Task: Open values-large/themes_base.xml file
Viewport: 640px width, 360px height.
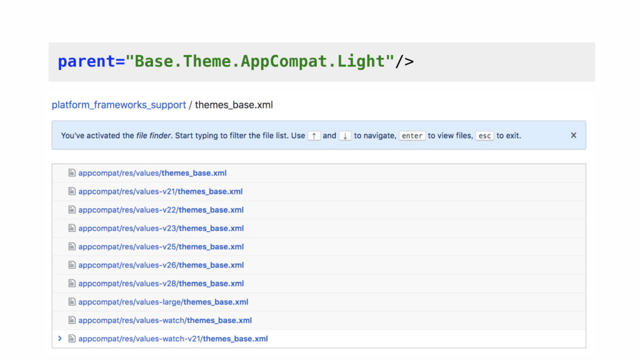Action: click(x=163, y=302)
